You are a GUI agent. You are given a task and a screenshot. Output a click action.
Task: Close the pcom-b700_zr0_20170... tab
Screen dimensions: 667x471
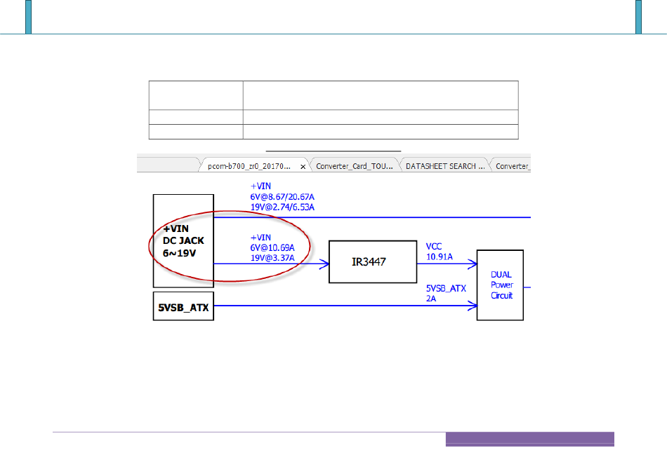303,167
